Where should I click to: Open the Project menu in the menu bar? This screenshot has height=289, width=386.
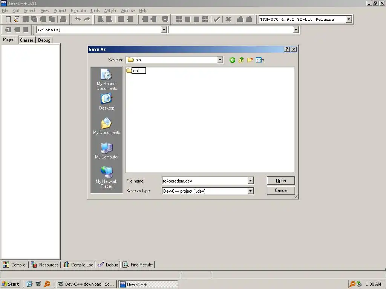60,11
